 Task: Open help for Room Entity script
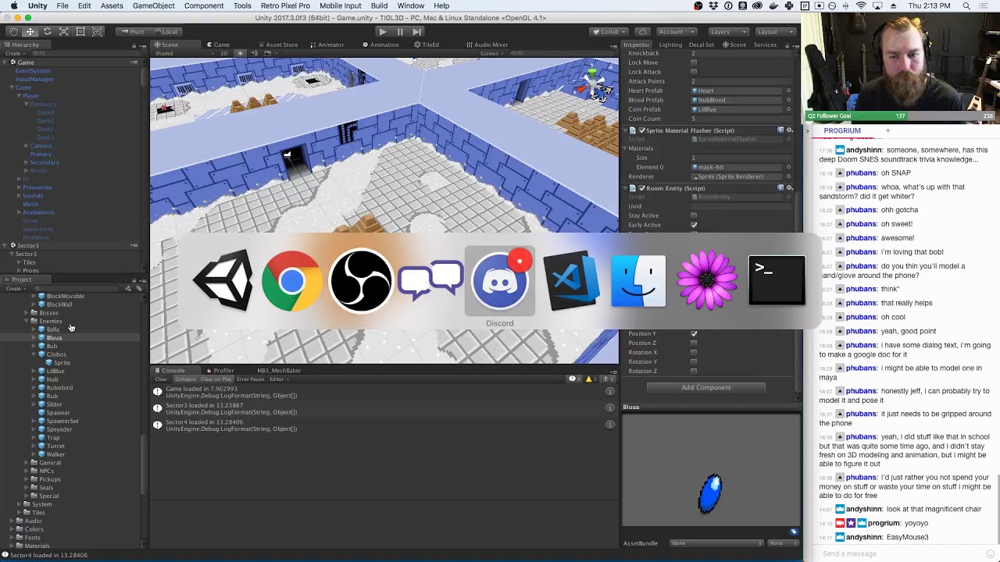pos(780,188)
